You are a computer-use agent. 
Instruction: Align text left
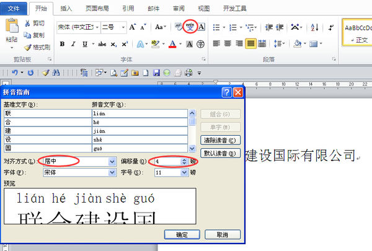(x=216, y=43)
